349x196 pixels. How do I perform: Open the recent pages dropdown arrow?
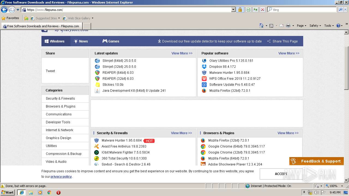(18, 10)
